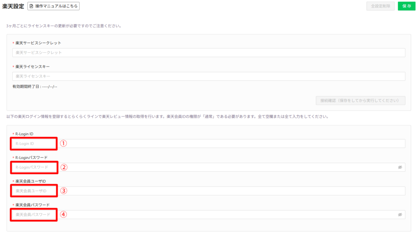This screenshot has width=418, height=235.
Task: Click the 楽天ライセンスキー field label
Action: pyautogui.click(x=33, y=67)
